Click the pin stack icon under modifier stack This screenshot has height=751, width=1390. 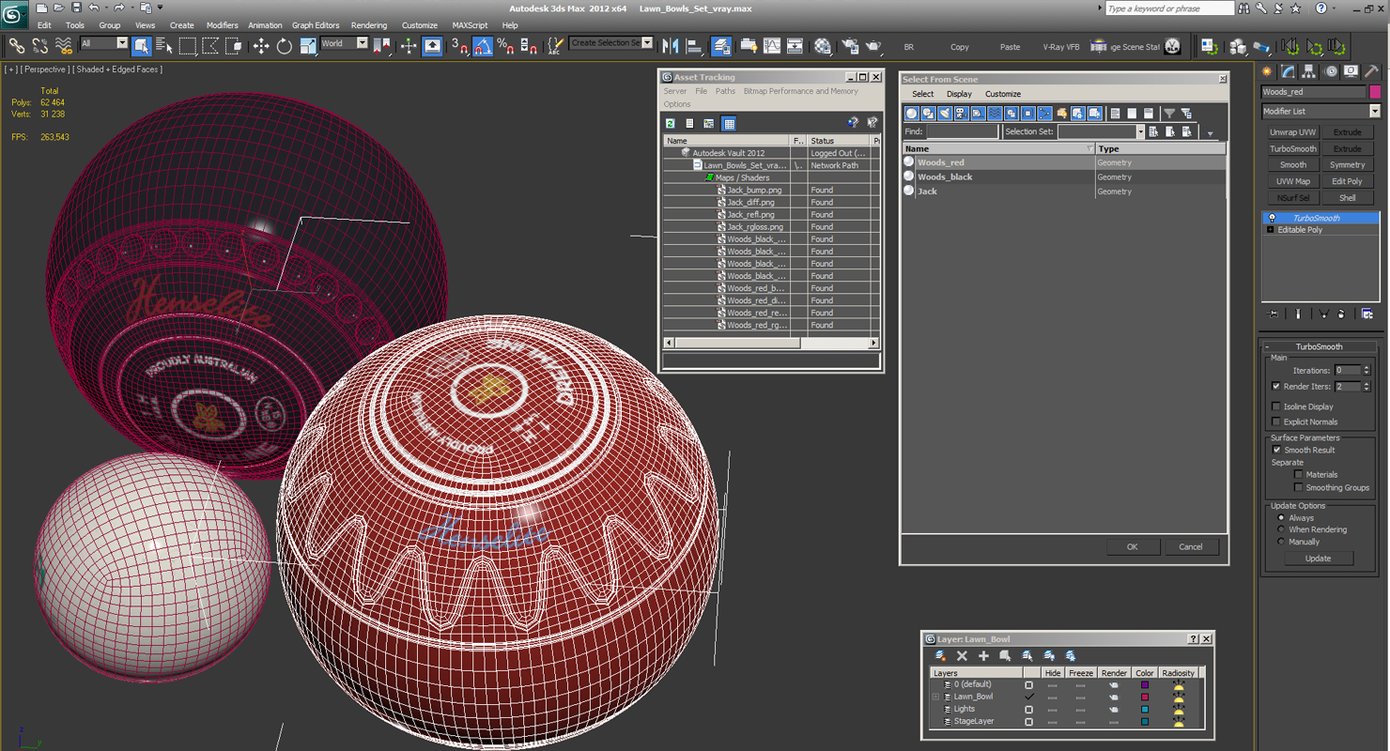point(1273,314)
